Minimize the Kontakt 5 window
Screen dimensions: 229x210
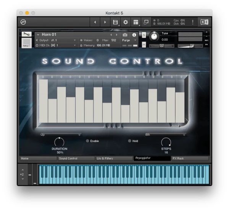(27, 13)
